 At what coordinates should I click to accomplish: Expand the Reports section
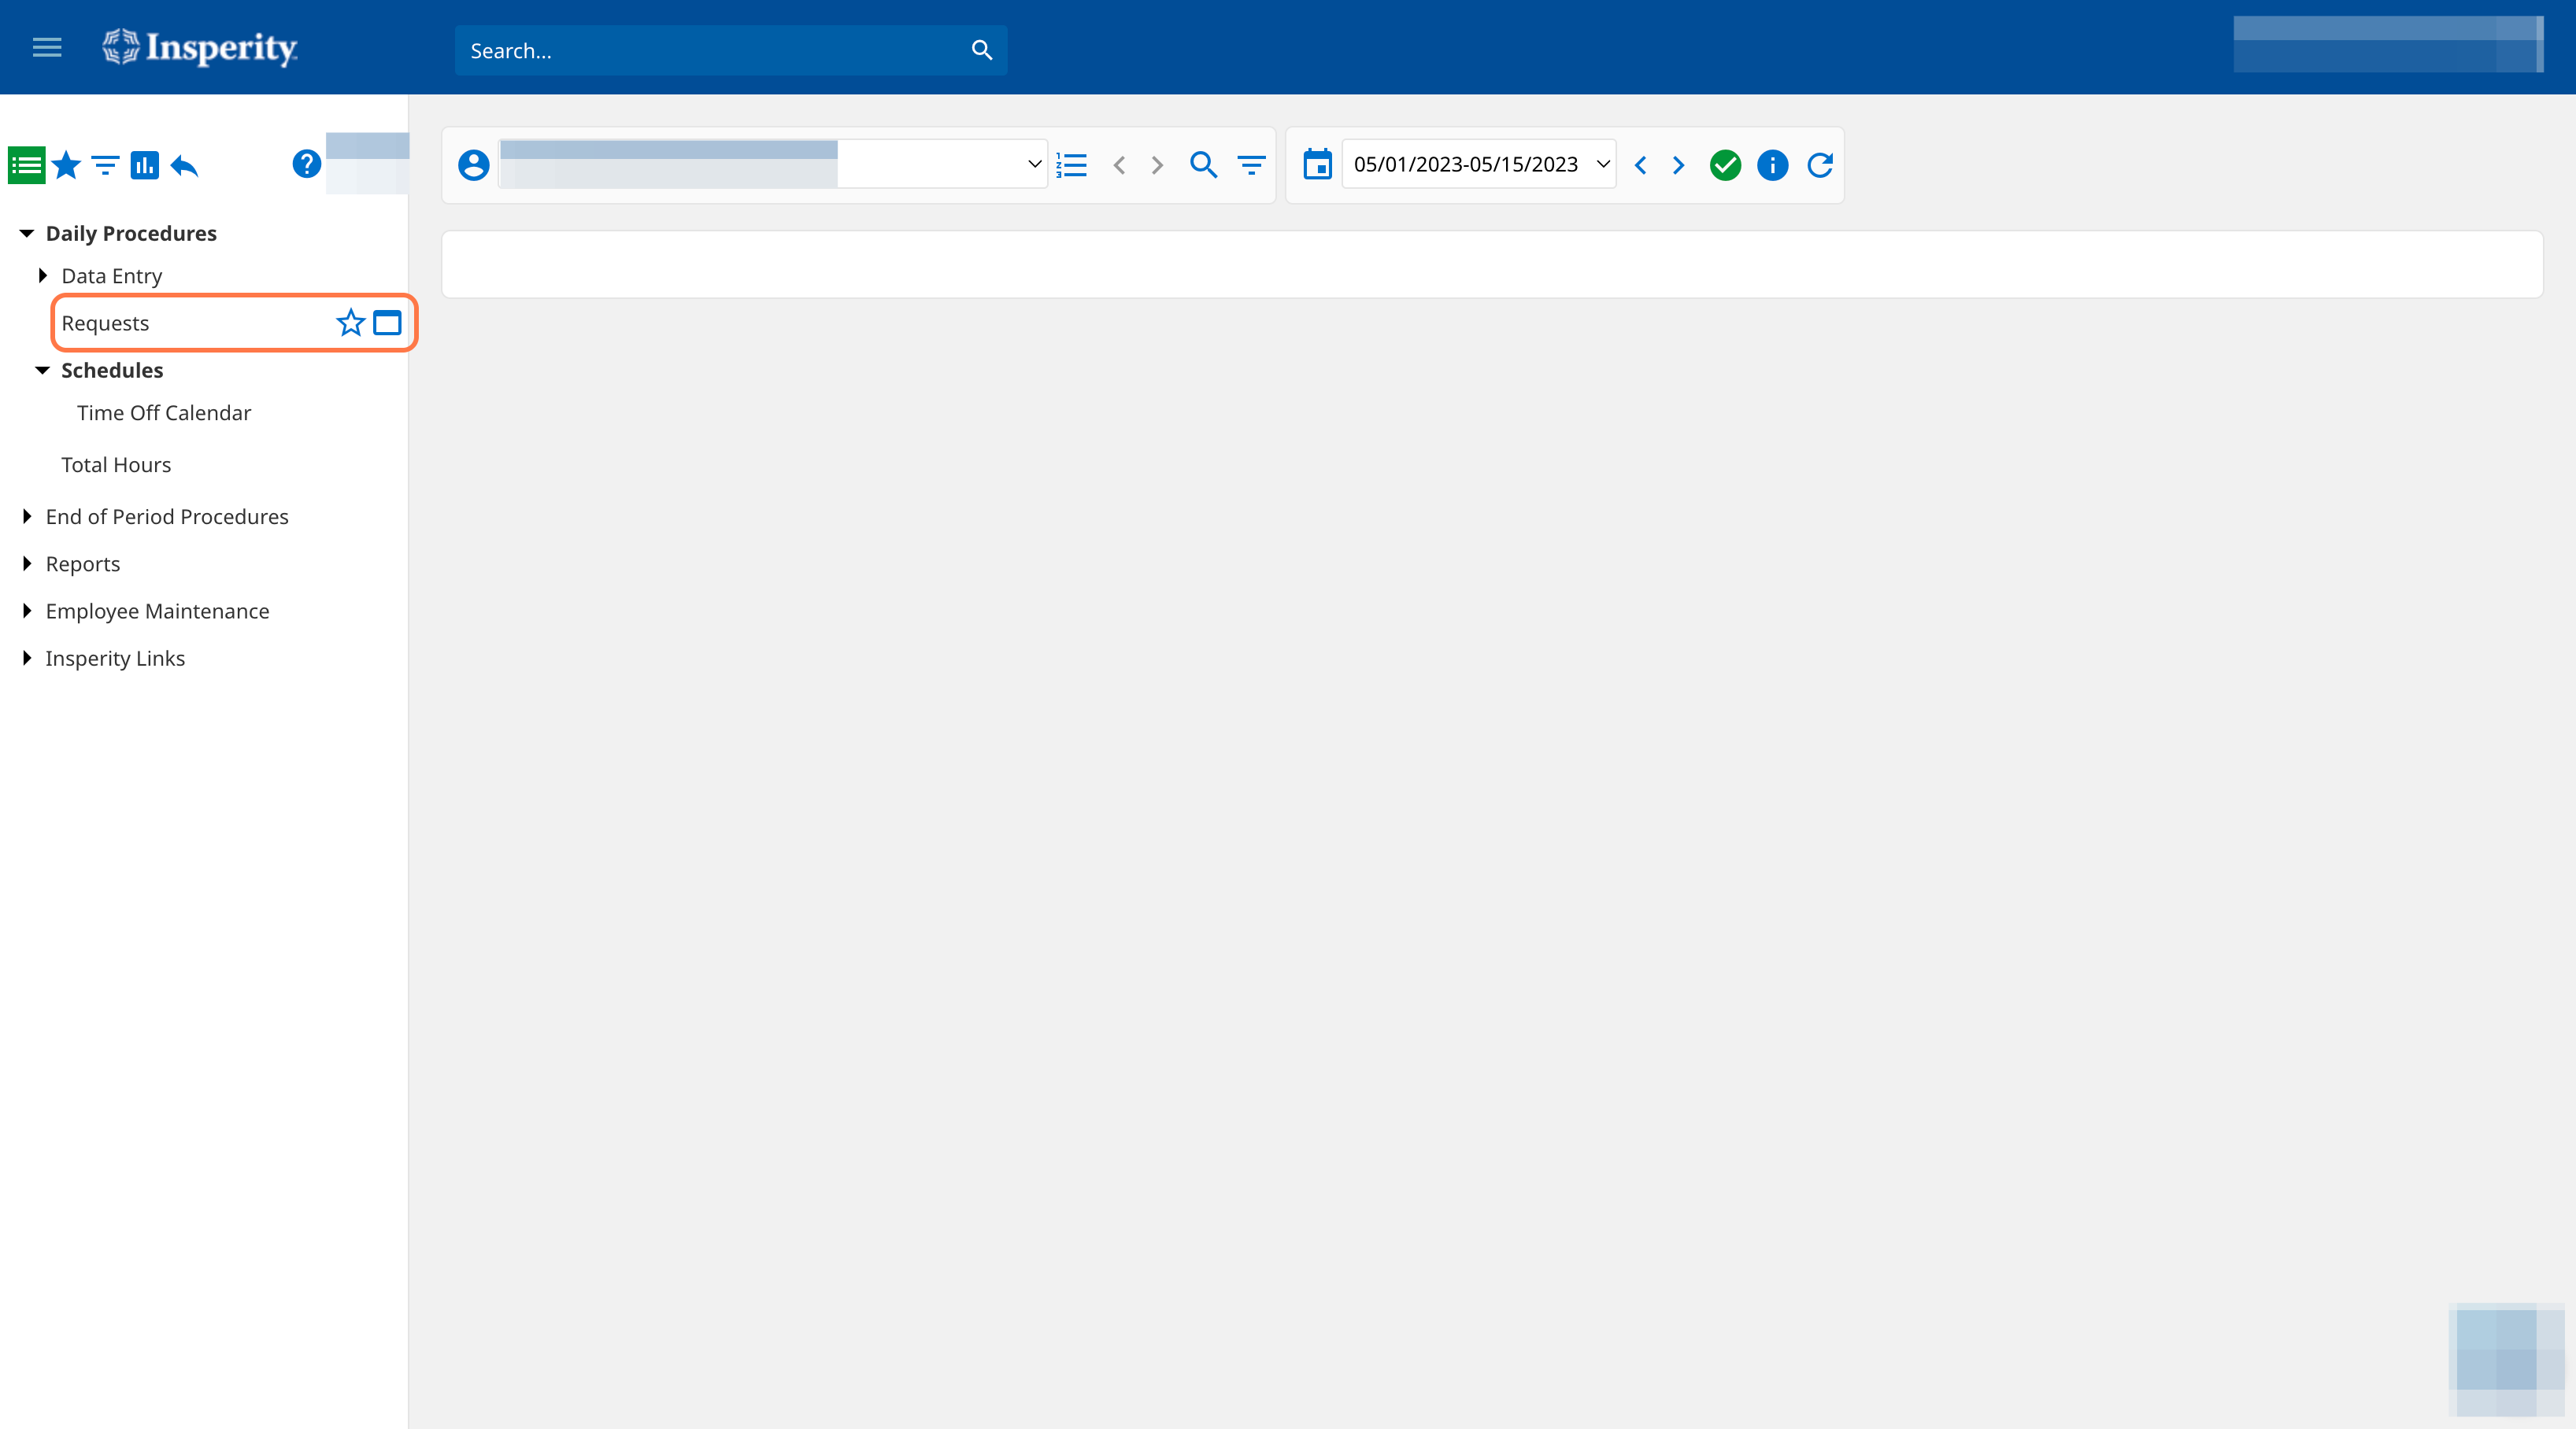[x=27, y=563]
